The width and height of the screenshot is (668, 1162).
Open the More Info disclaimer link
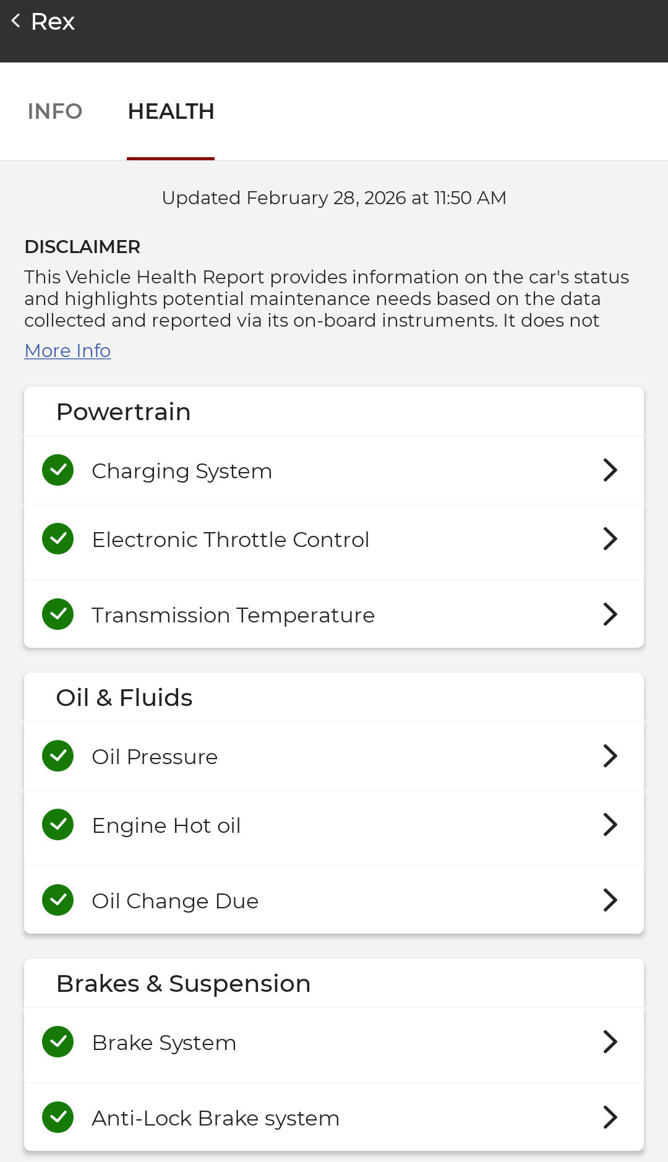click(x=67, y=351)
